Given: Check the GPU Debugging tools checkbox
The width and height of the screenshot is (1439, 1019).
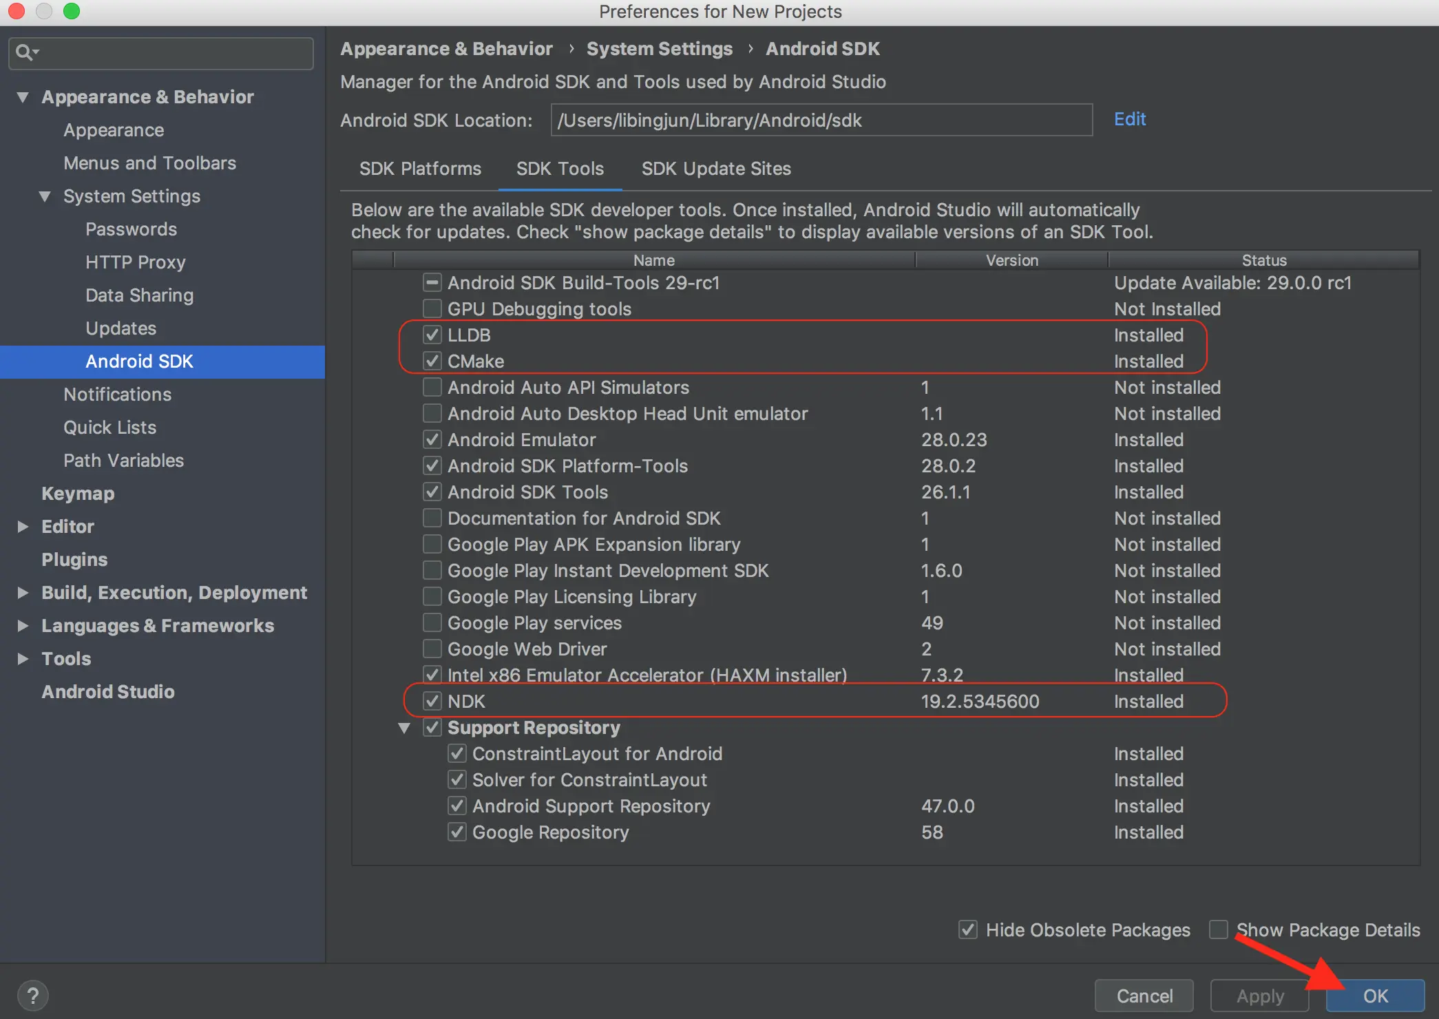Looking at the screenshot, I should pyautogui.click(x=432, y=308).
